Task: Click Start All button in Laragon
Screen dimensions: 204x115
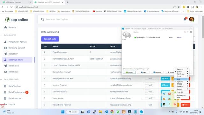Action: (x=129, y=72)
